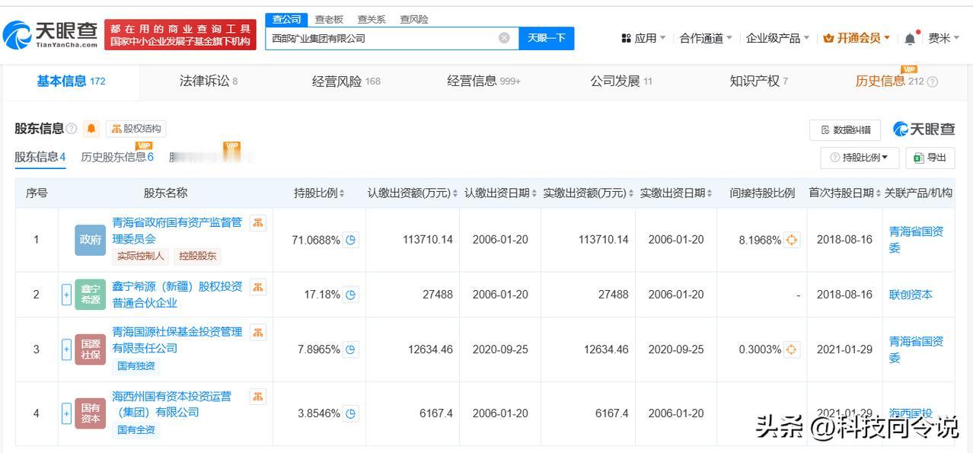Expand row 2 鑫宁希源 with plus button
973x453 pixels.
coord(66,295)
